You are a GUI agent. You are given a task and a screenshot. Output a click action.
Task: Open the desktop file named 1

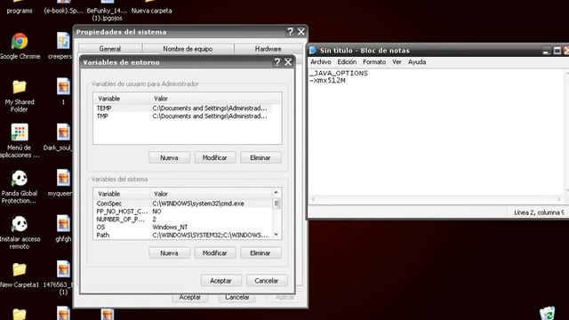tap(63, 87)
